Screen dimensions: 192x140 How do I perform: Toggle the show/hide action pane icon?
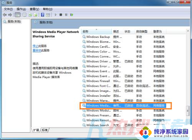(48, 15)
